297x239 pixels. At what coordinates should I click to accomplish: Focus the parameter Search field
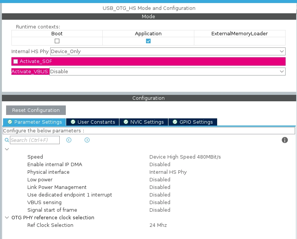35,140
